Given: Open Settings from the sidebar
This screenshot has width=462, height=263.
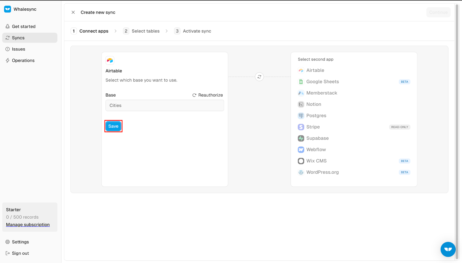Looking at the screenshot, I should point(30,242).
